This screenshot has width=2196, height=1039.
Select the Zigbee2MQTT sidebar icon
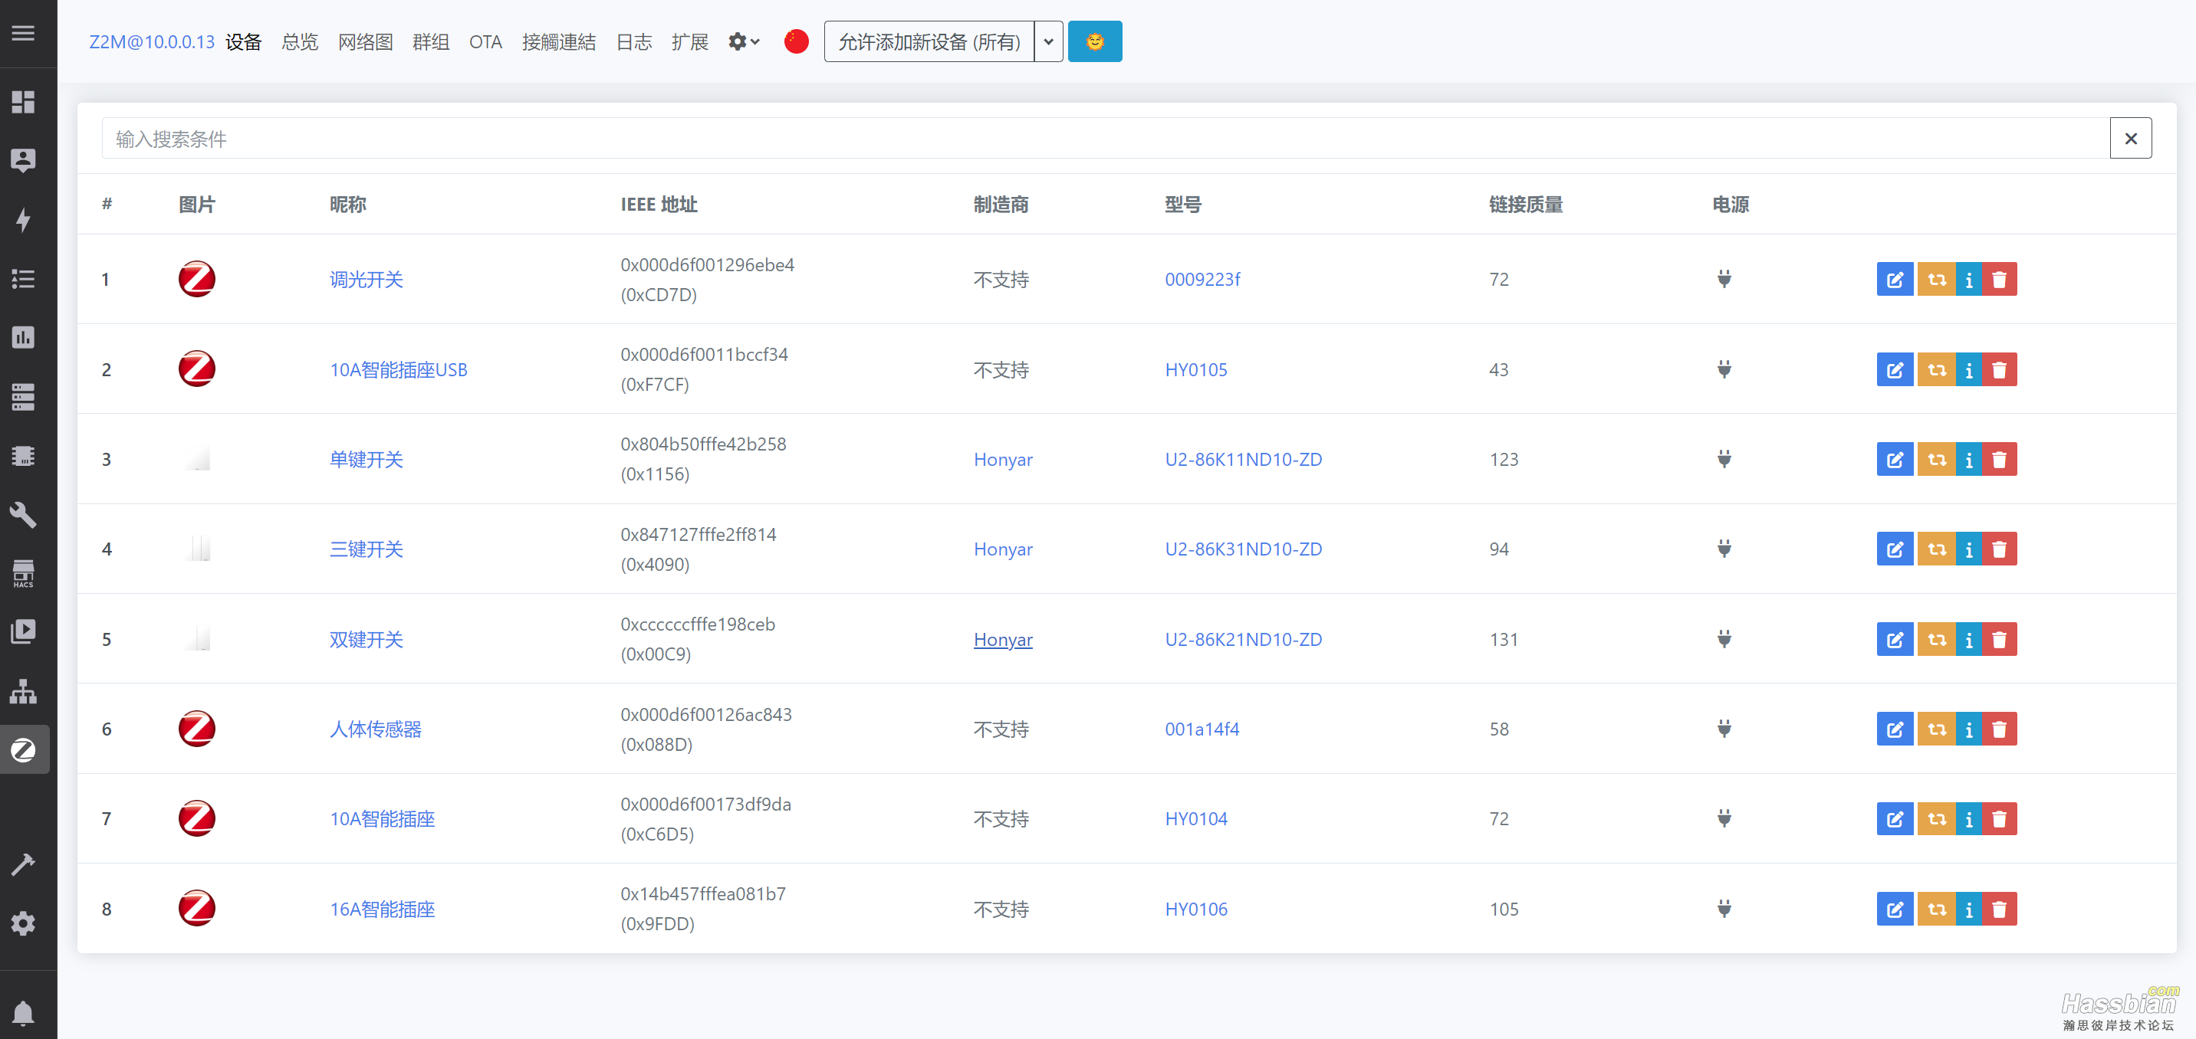pos(23,750)
